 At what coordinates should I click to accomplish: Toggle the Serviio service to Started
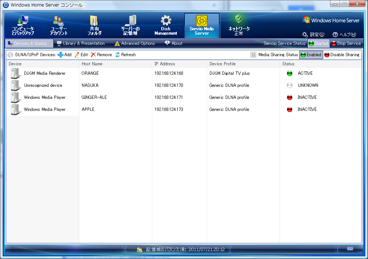pyautogui.click(x=318, y=43)
